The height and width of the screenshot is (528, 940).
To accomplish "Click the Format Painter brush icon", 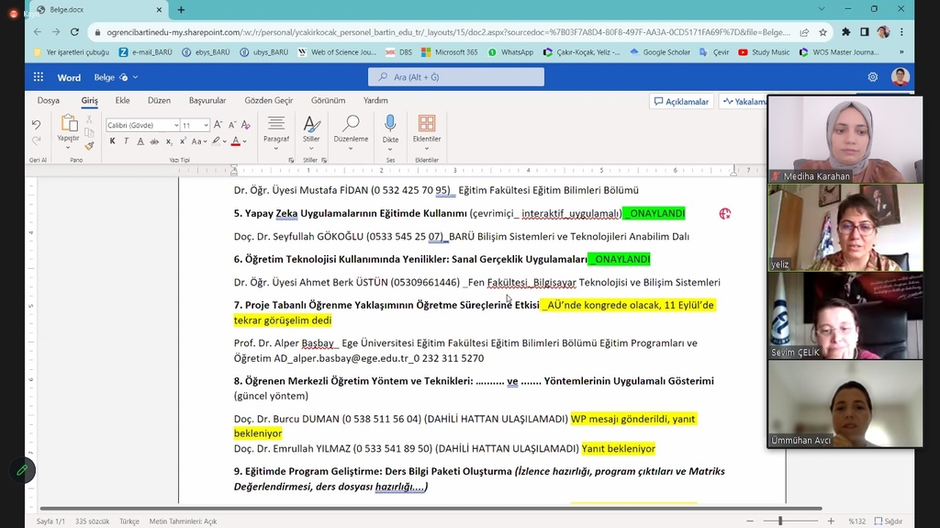I will tap(89, 145).
